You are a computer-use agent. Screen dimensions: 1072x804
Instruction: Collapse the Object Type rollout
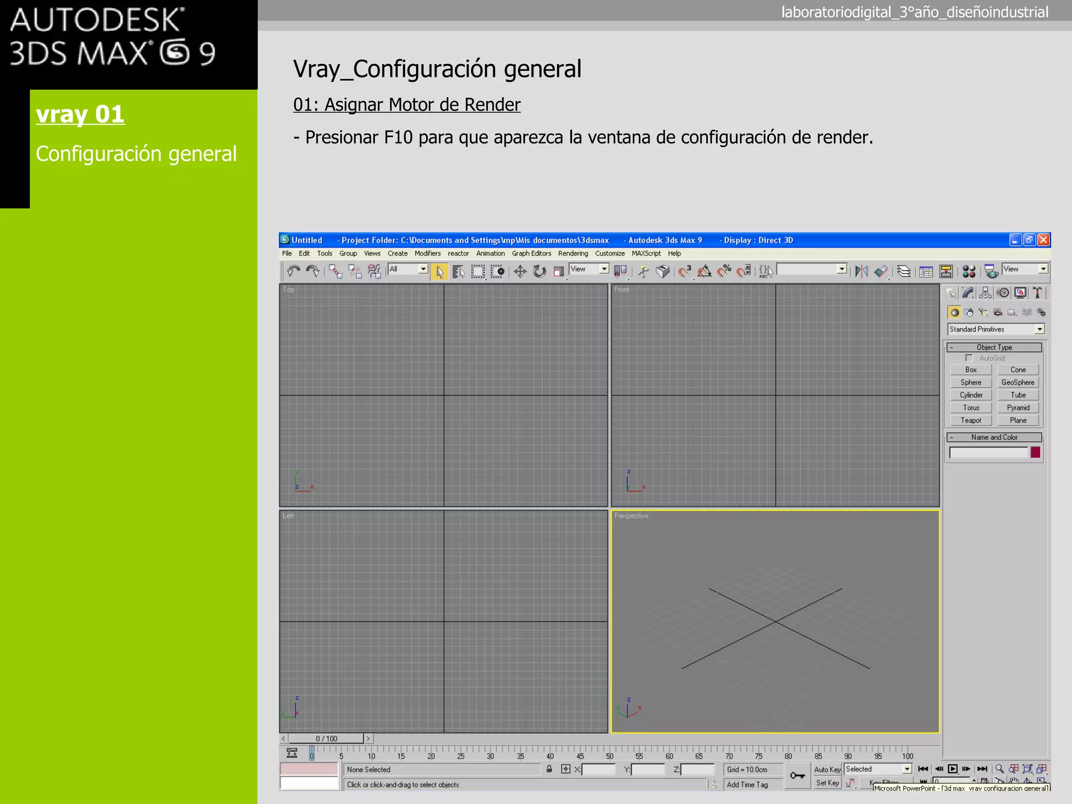(994, 348)
